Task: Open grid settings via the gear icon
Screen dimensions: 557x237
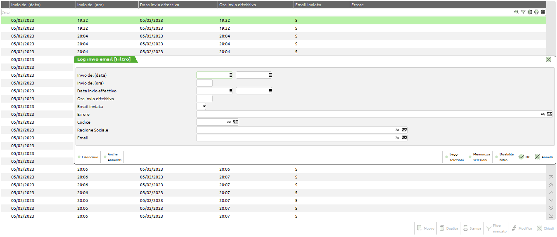Action: (x=543, y=12)
